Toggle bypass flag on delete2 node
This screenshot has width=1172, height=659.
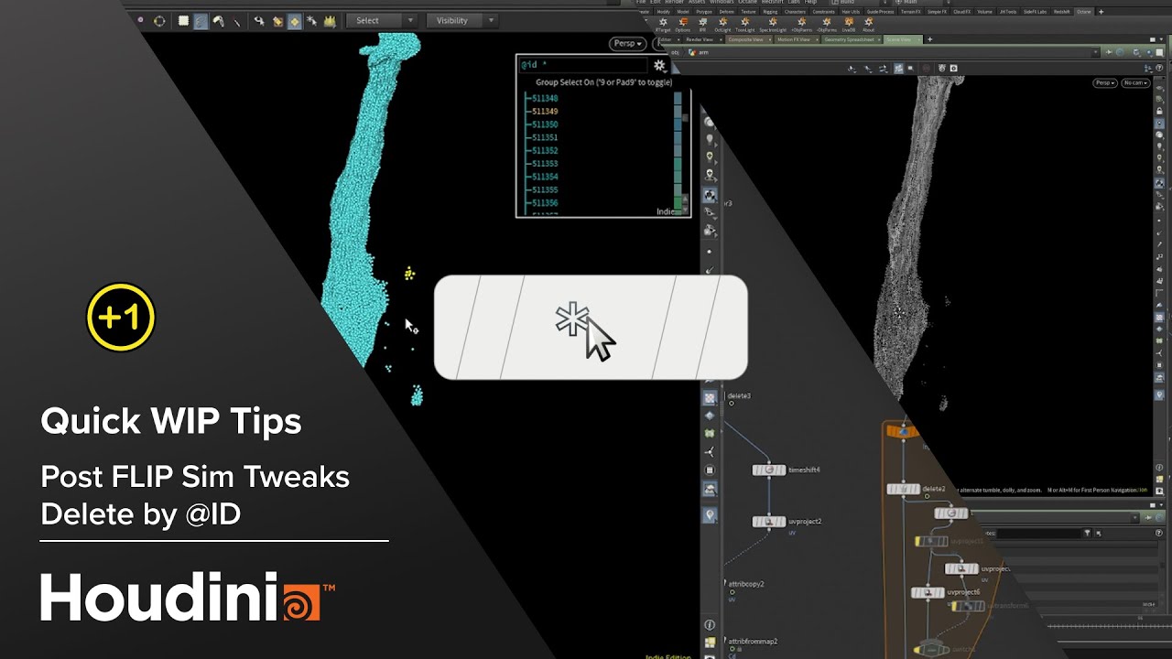[x=891, y=489]
